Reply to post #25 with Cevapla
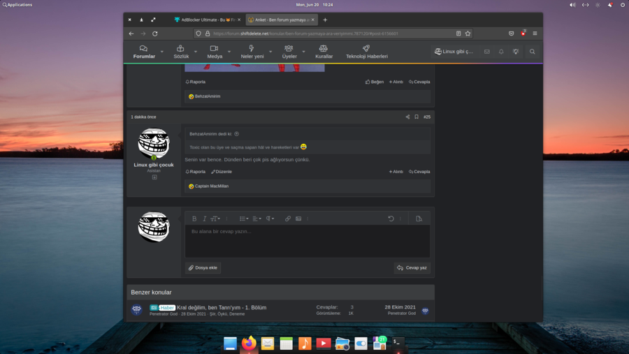 pos(419,172)
